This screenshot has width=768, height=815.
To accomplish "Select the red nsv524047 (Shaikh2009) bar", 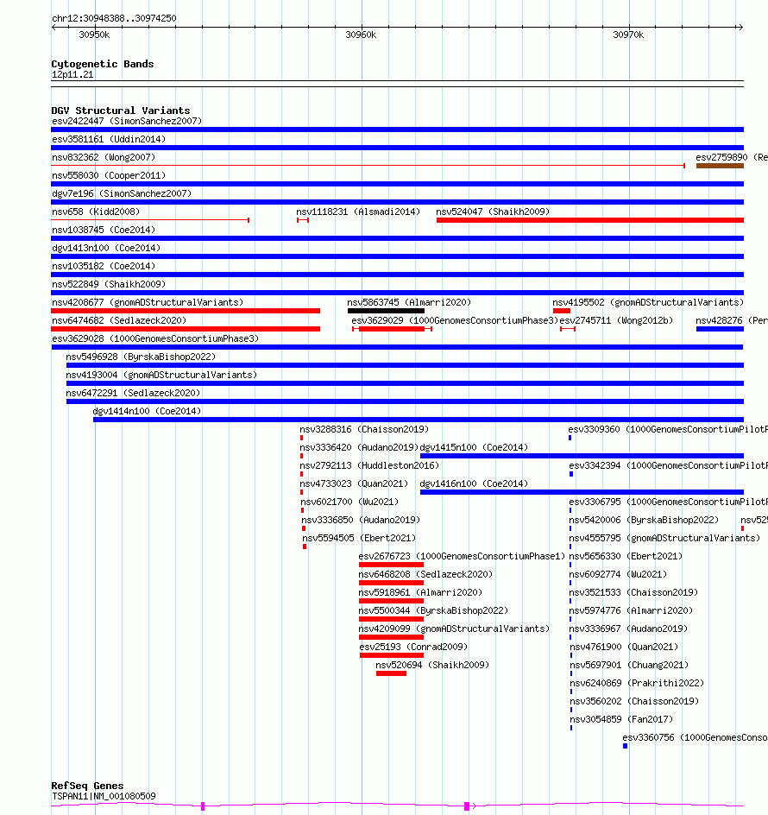I will 589,220.
